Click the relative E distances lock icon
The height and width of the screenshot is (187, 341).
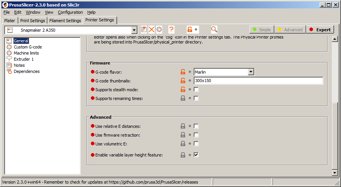point(183,126)
